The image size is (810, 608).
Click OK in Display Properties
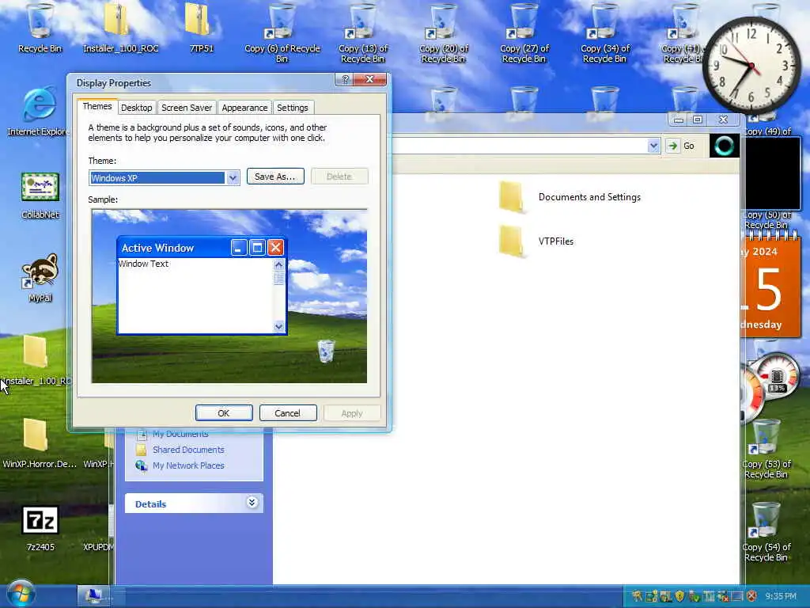click(x=224, y=413)
